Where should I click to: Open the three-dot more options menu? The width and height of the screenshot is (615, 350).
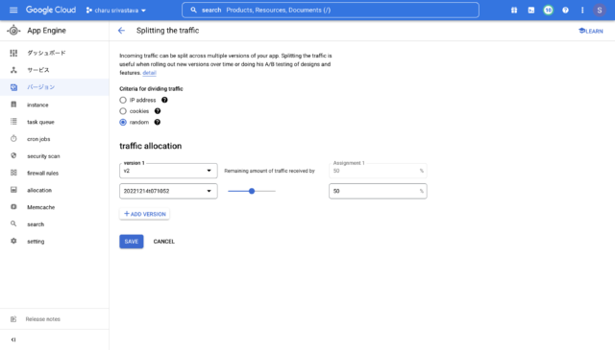click(582, 11)
